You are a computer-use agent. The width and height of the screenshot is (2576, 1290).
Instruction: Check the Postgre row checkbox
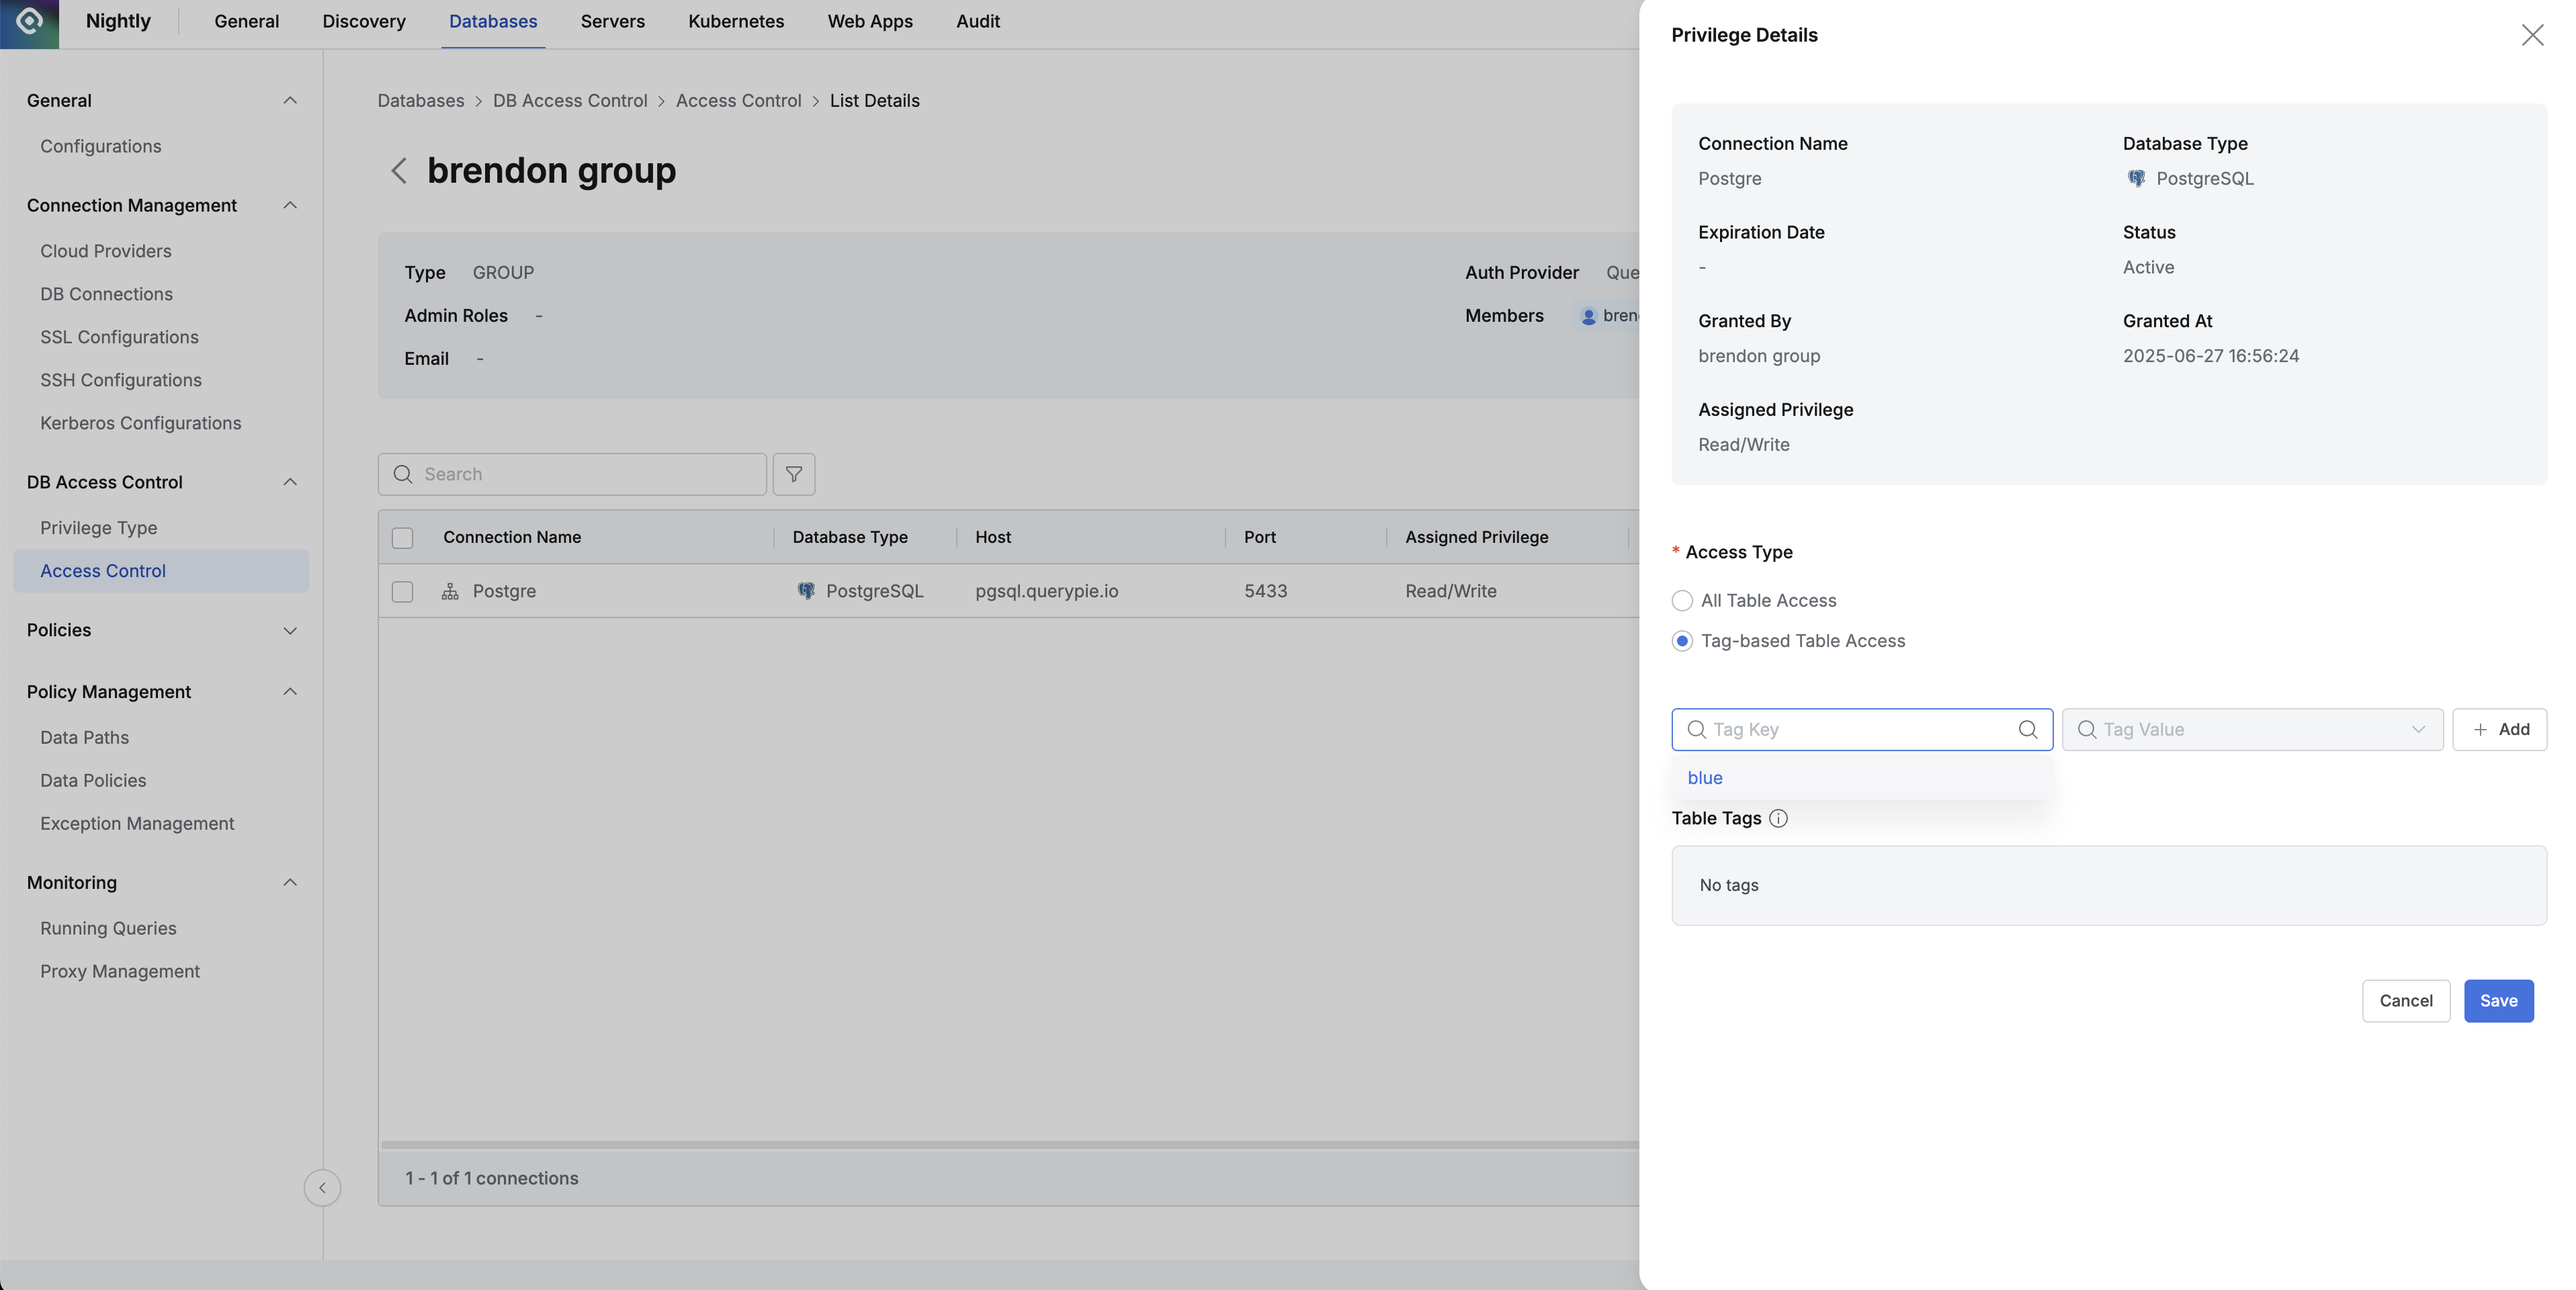[x=402, y=591]
